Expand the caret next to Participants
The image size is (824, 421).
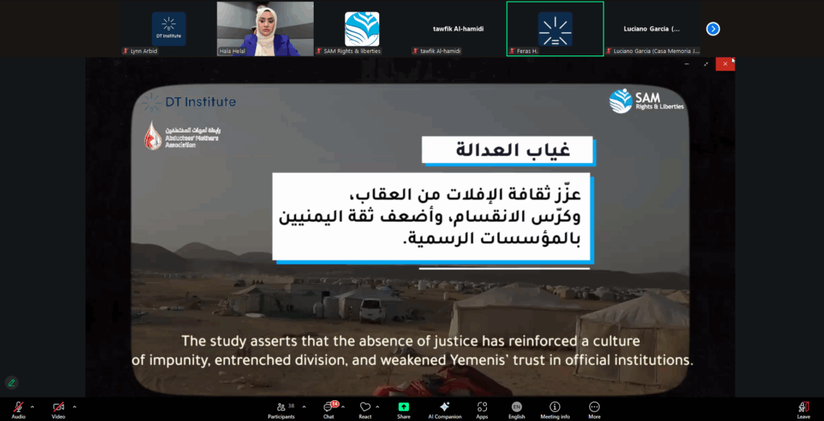tap(303, 407)
